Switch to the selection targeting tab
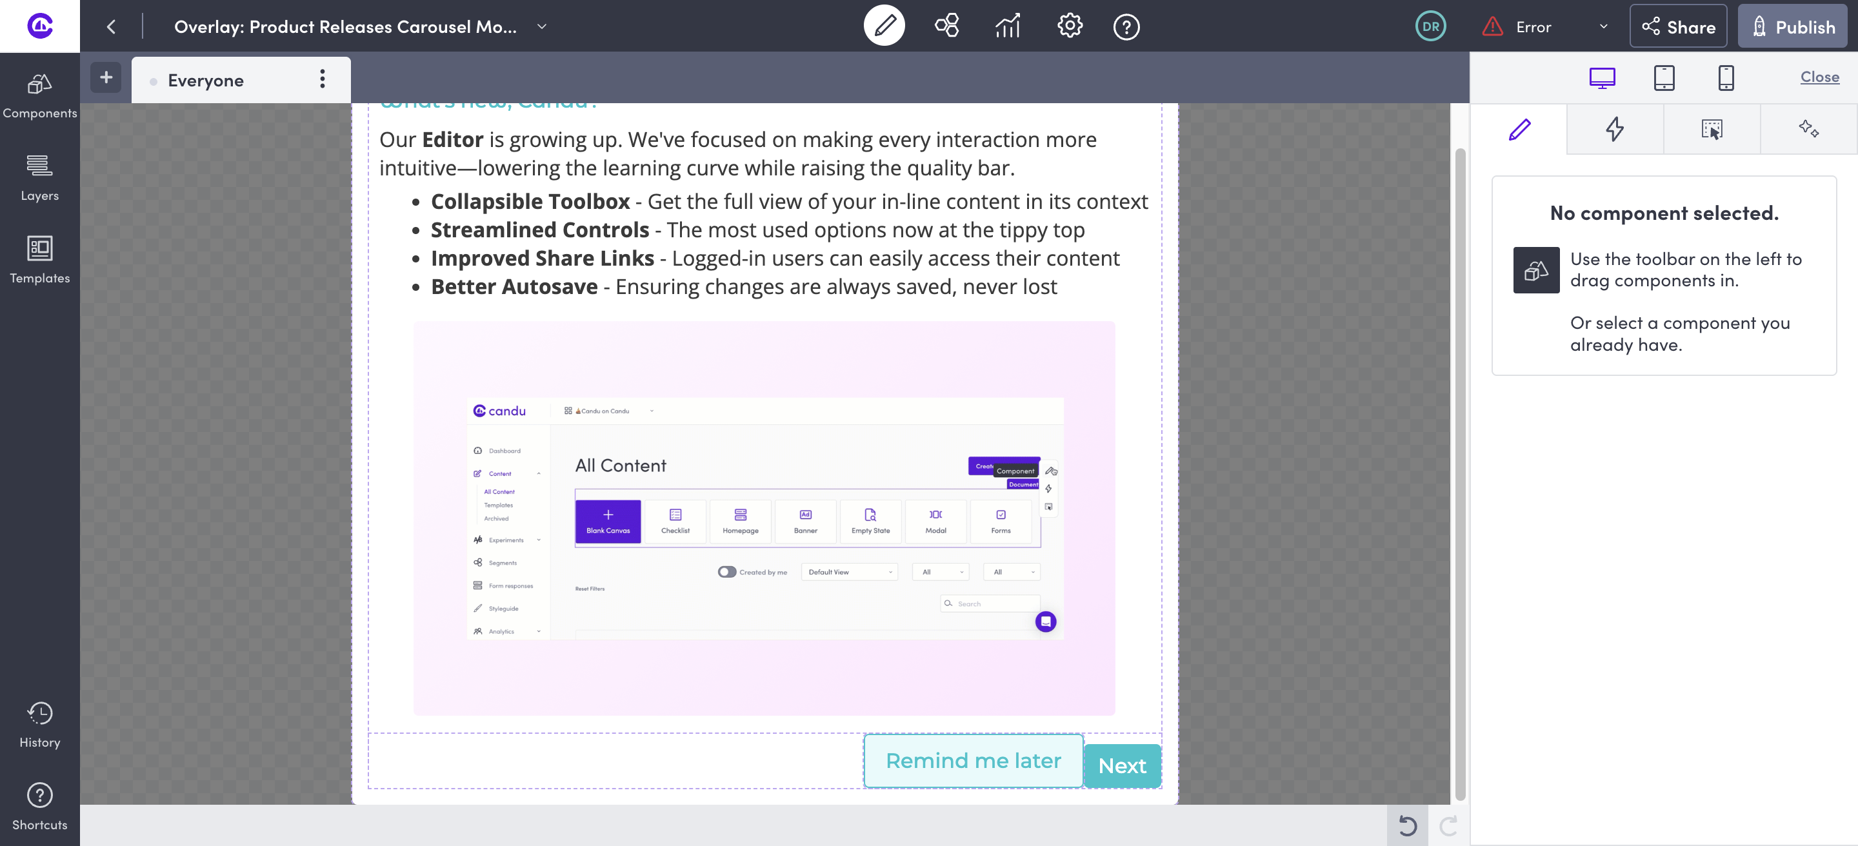Viewport: 1858px width, 846px height. [1712, 130]
